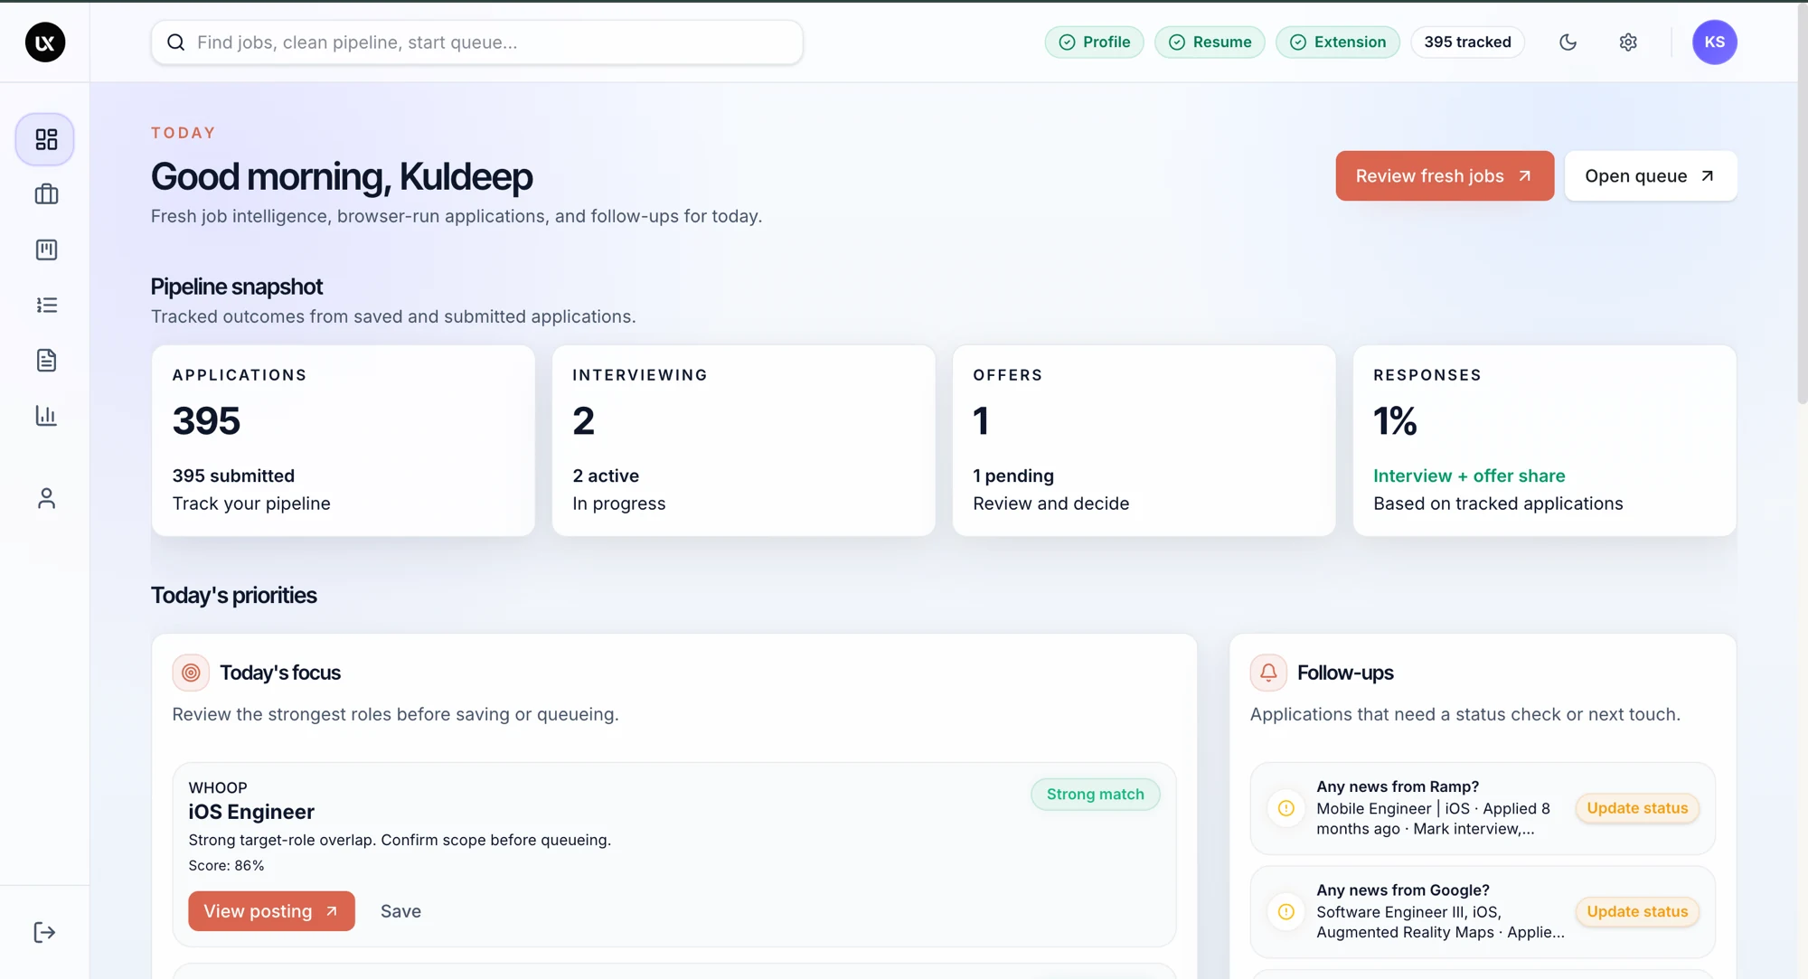The width and height of the screenshot is (1808, 979).
Task: Click the clock icon beside Google follow-up
Action: (x=1285, y=912)
